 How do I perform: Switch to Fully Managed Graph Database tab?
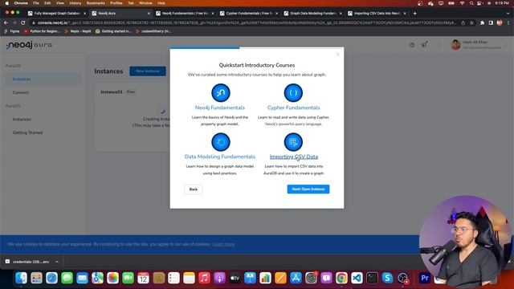(x=56, y=14)
